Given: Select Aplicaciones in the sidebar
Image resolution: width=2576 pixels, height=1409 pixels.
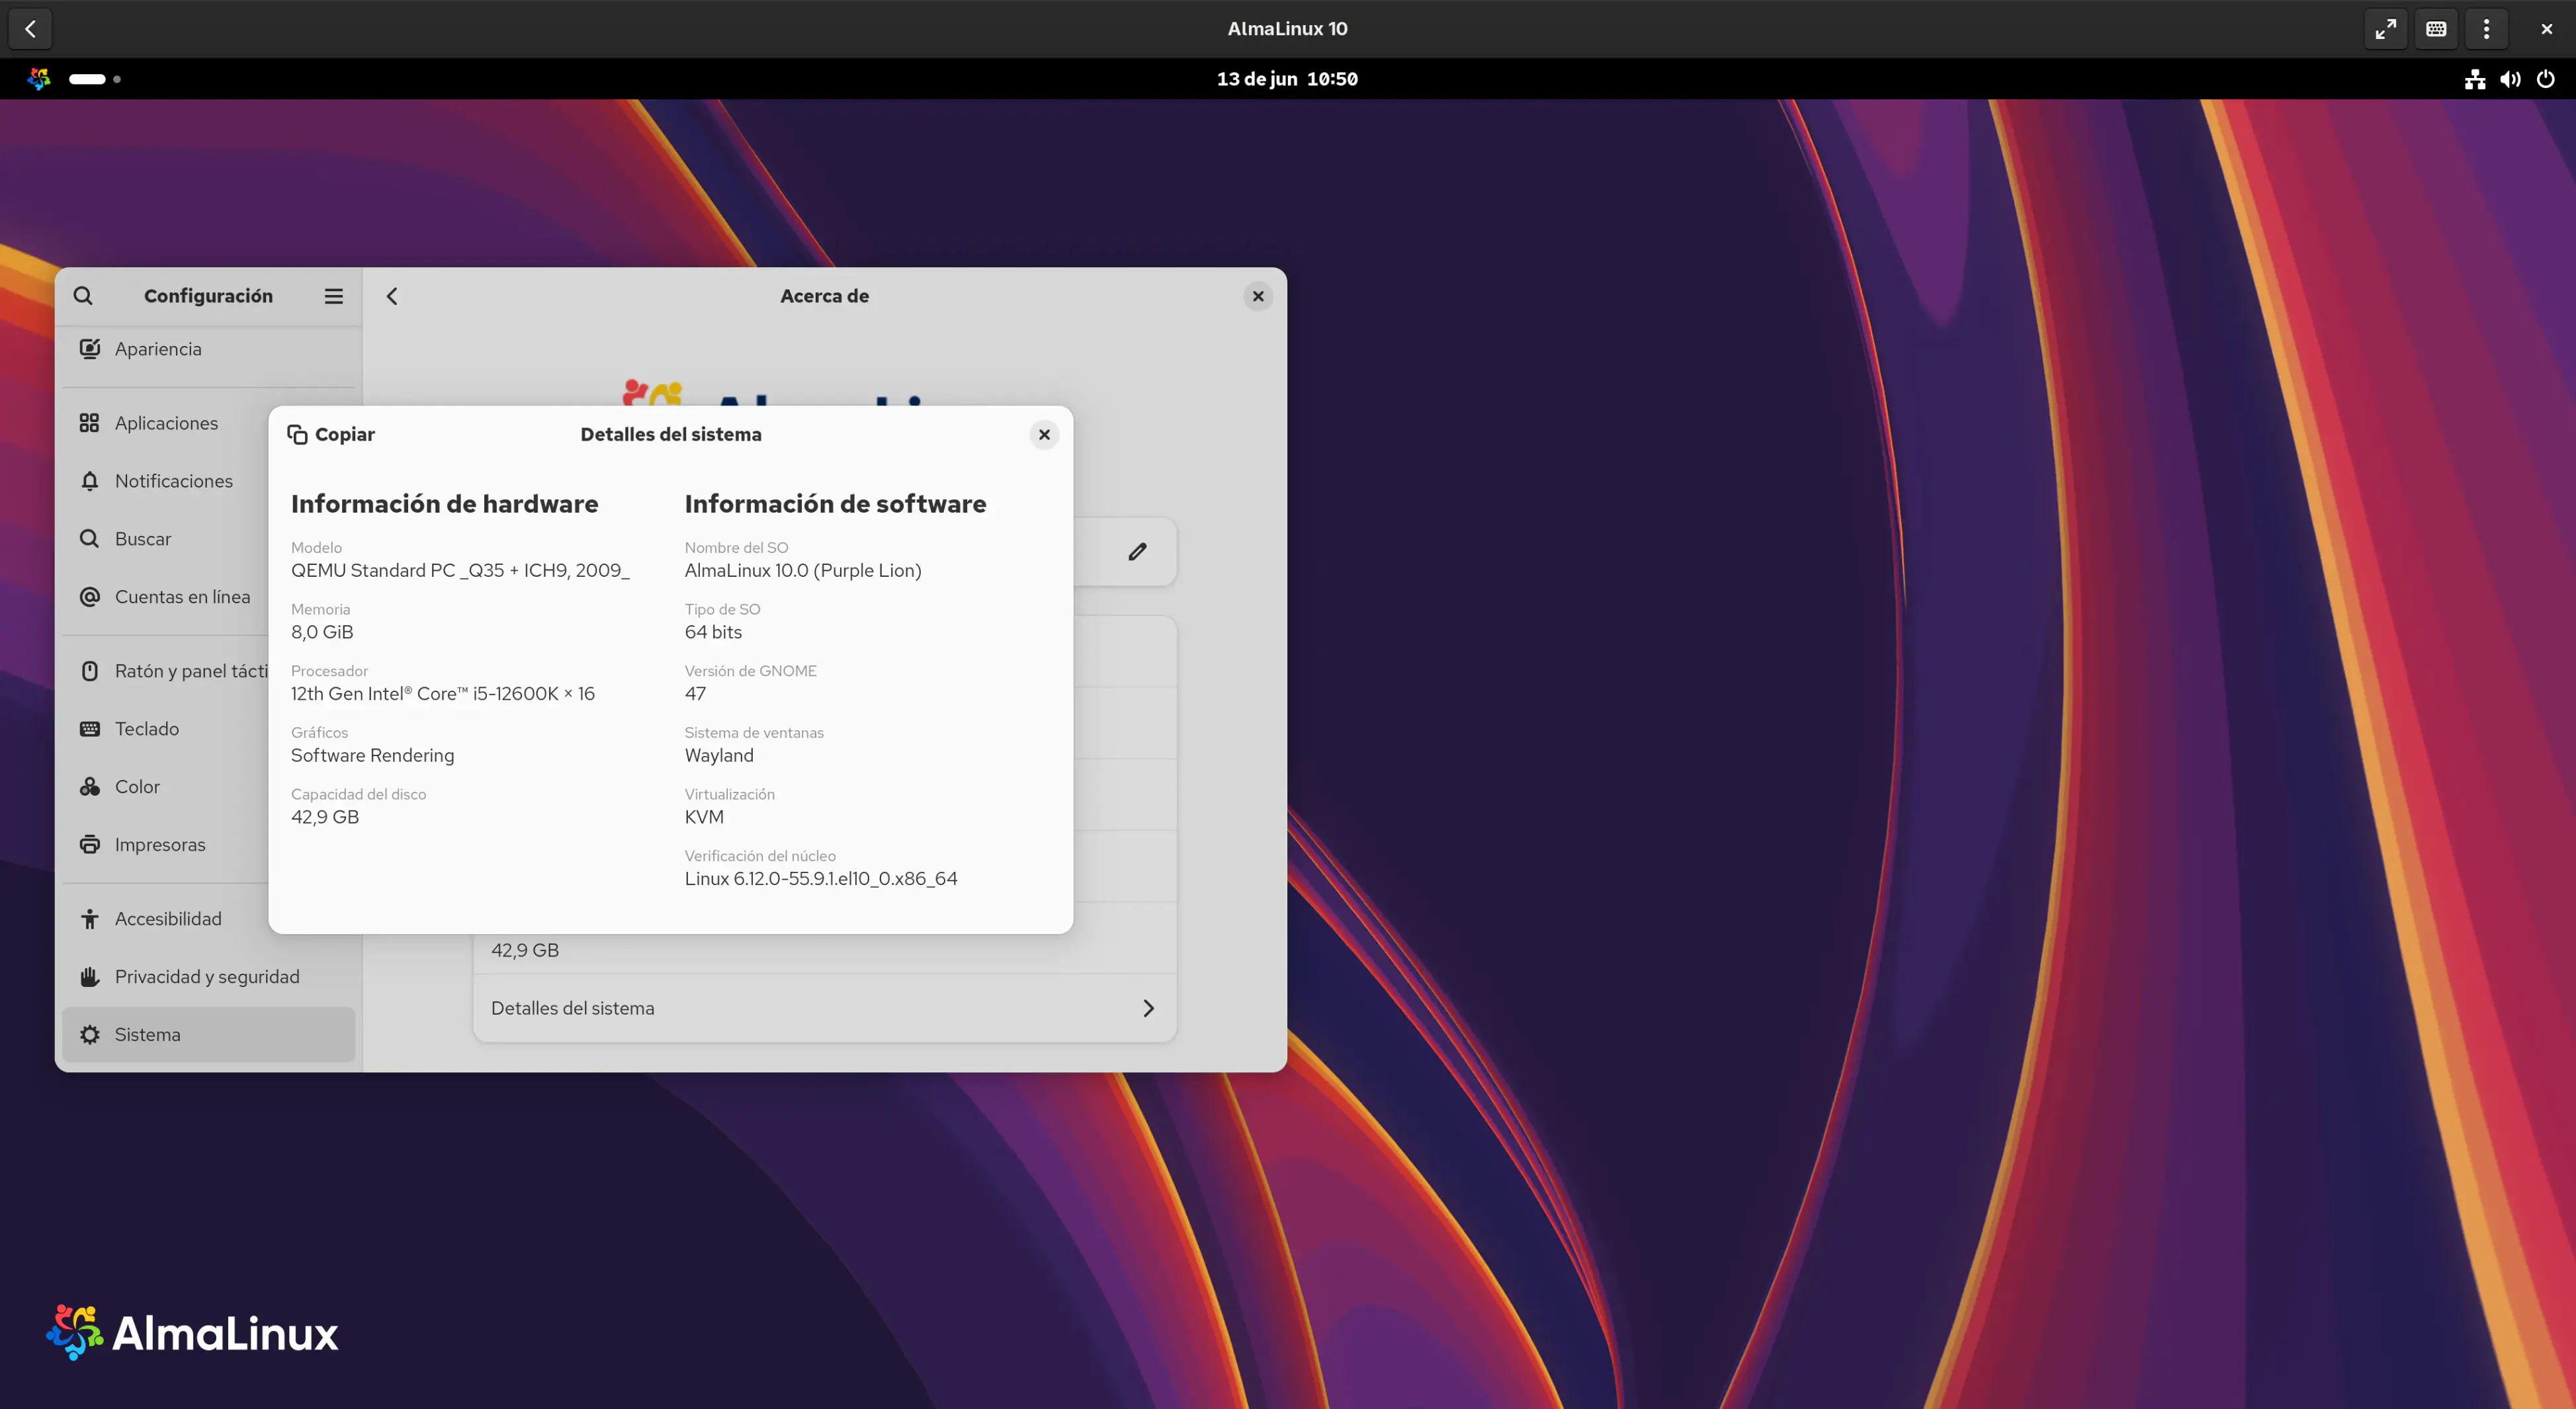Looking at the screenshot, I should click(208, 423).
